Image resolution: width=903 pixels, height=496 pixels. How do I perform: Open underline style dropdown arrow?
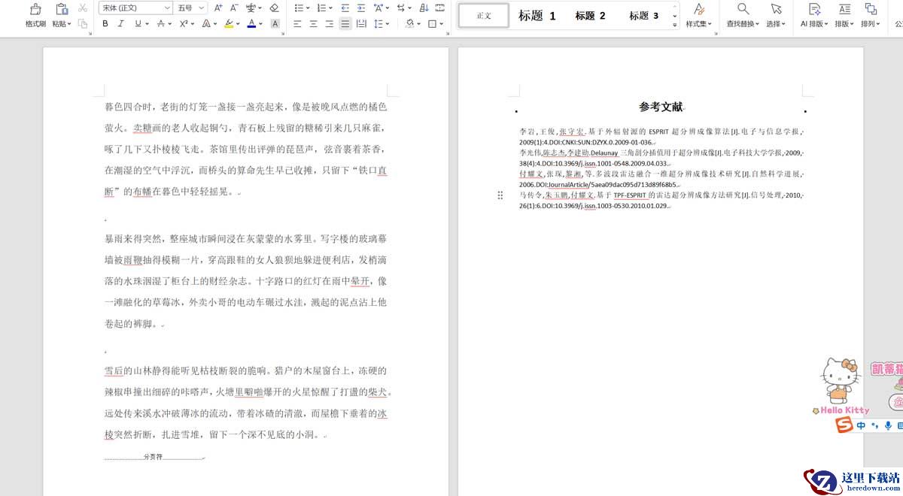pyautogui.click(x=146, y=23)
